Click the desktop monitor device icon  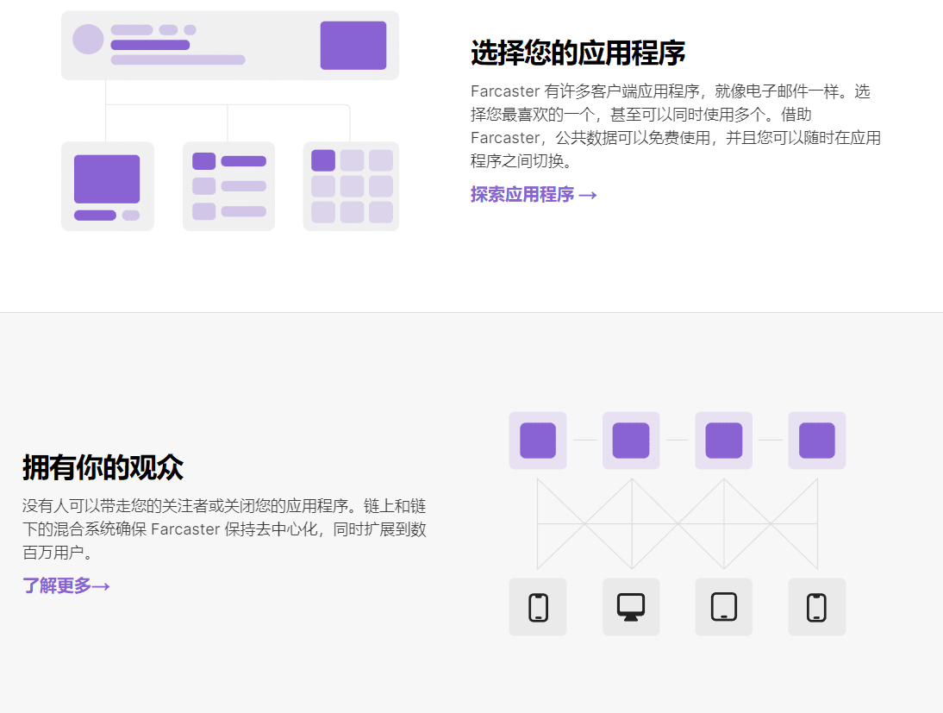[x=631, y=607]
